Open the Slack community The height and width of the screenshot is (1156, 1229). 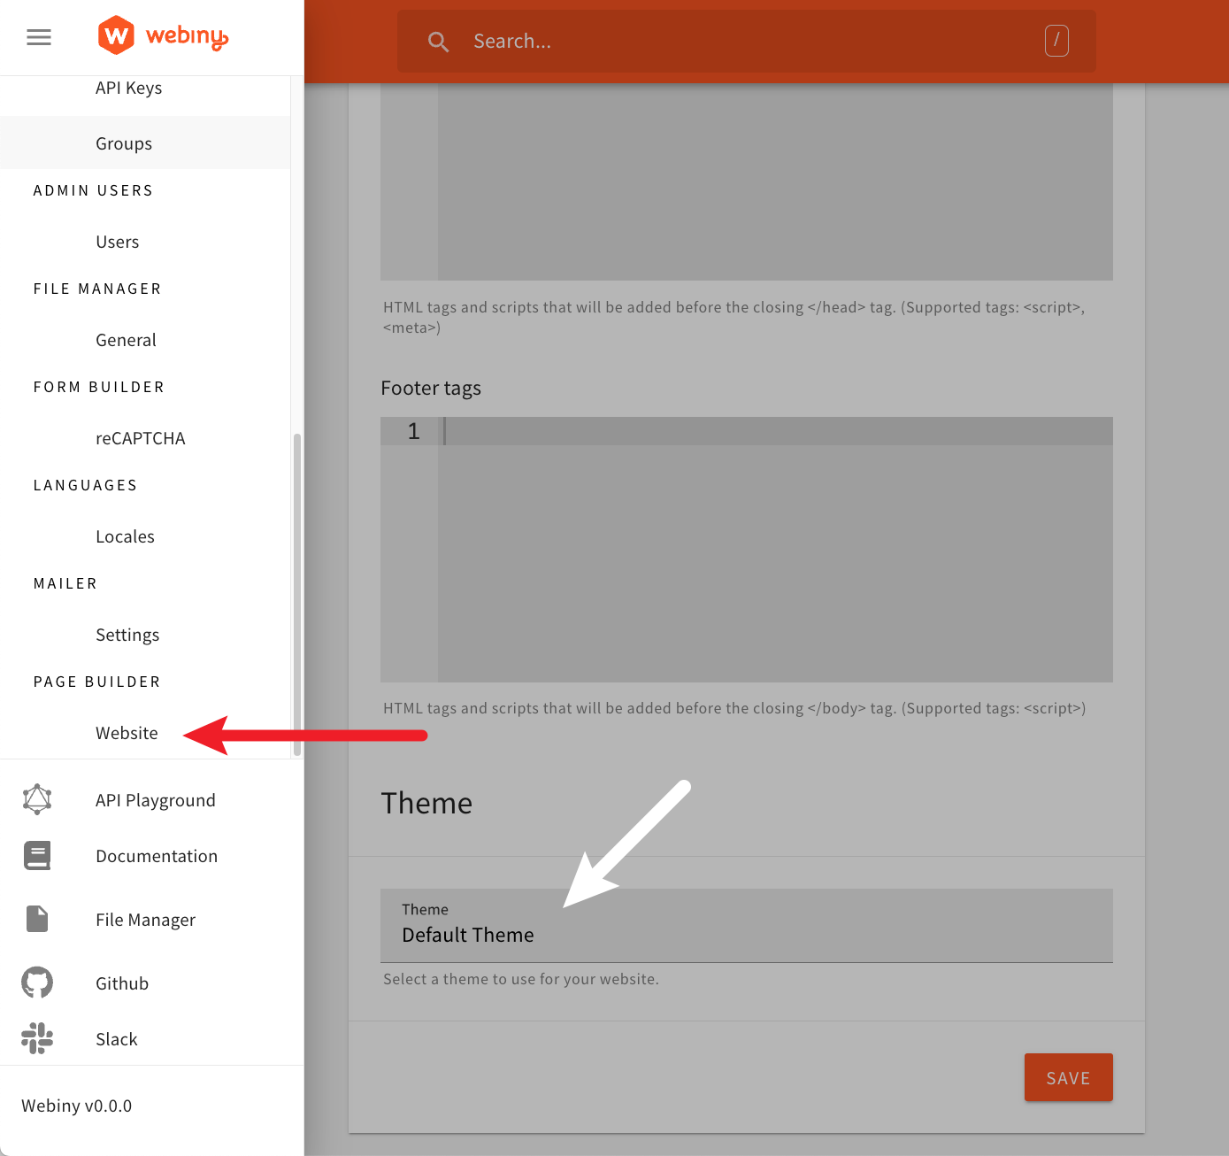pyautogui.click(x=116, y=1038)
